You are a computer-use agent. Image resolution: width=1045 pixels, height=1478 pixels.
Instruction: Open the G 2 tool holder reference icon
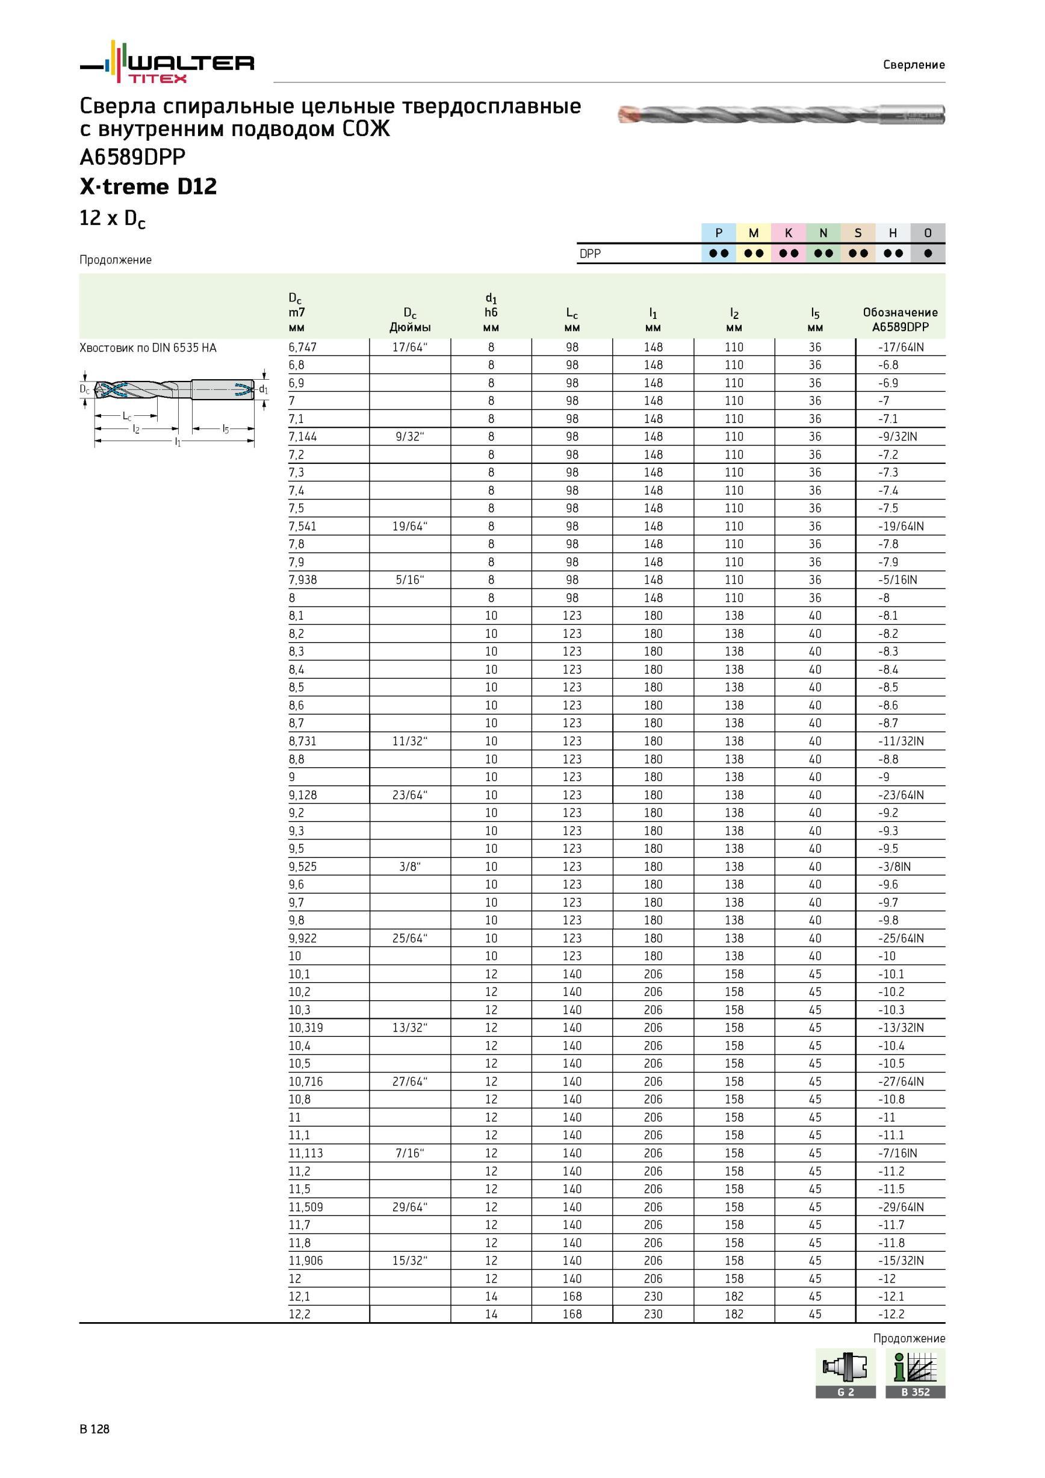[845, 1373]
